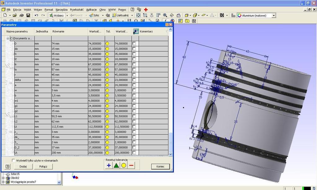The width and height of the screenshot is (317, 190).
Task: Click the Uaktualnij update button
Action: tap(121, 15)
